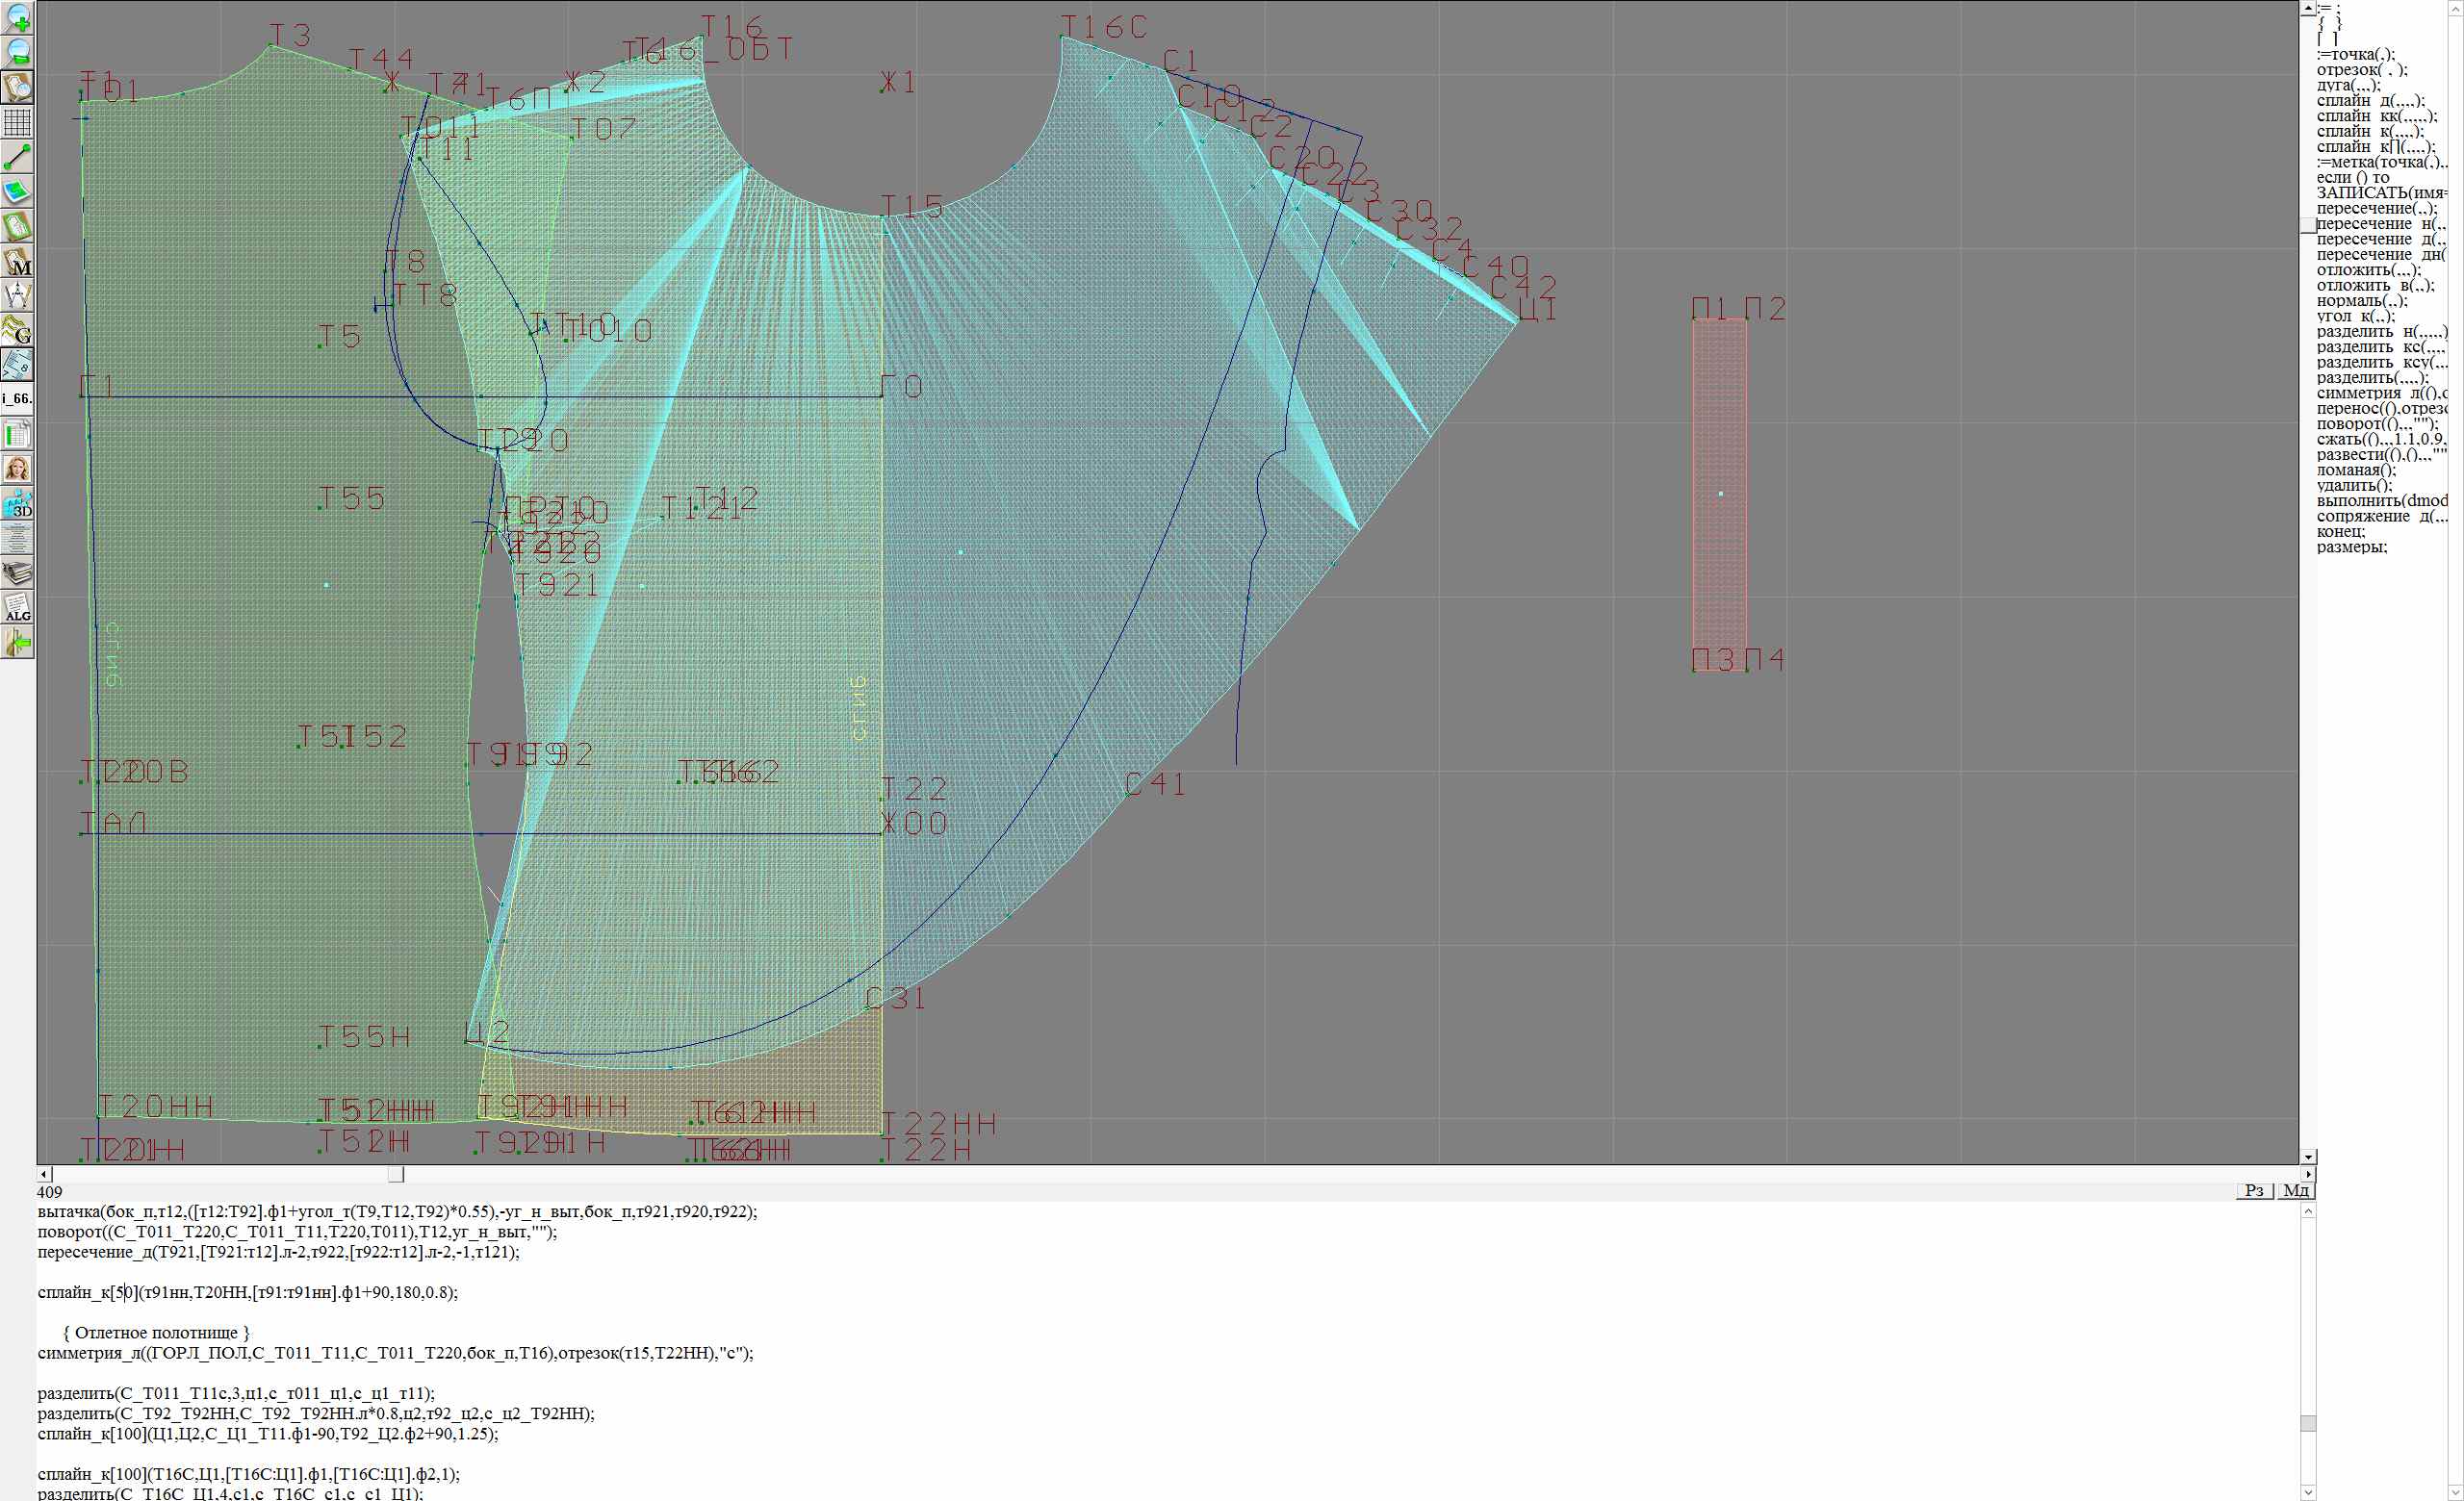2464x1501 pixels.
Task: Click the zoom in magnifier icon
Action: 18,18
